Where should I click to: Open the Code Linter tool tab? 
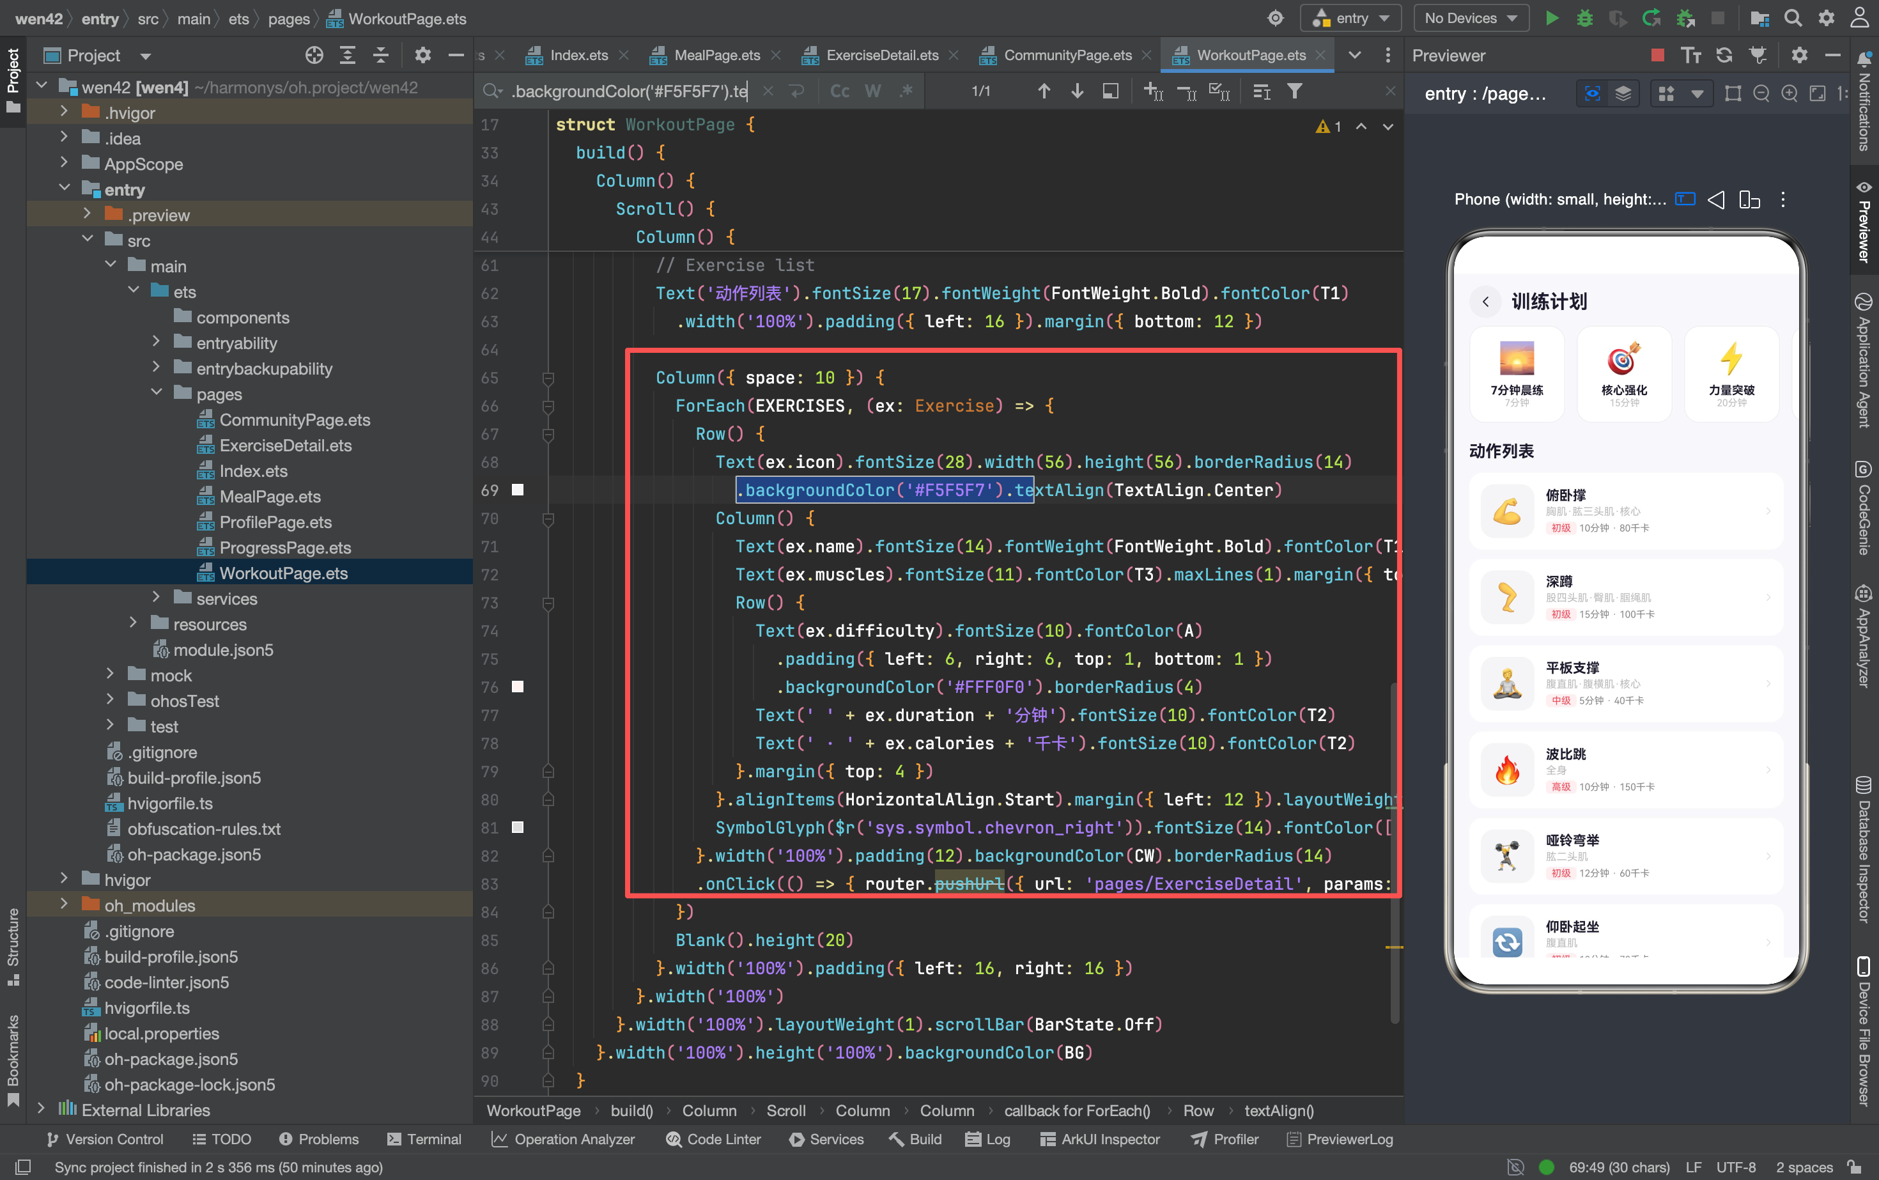[713, 1138]
